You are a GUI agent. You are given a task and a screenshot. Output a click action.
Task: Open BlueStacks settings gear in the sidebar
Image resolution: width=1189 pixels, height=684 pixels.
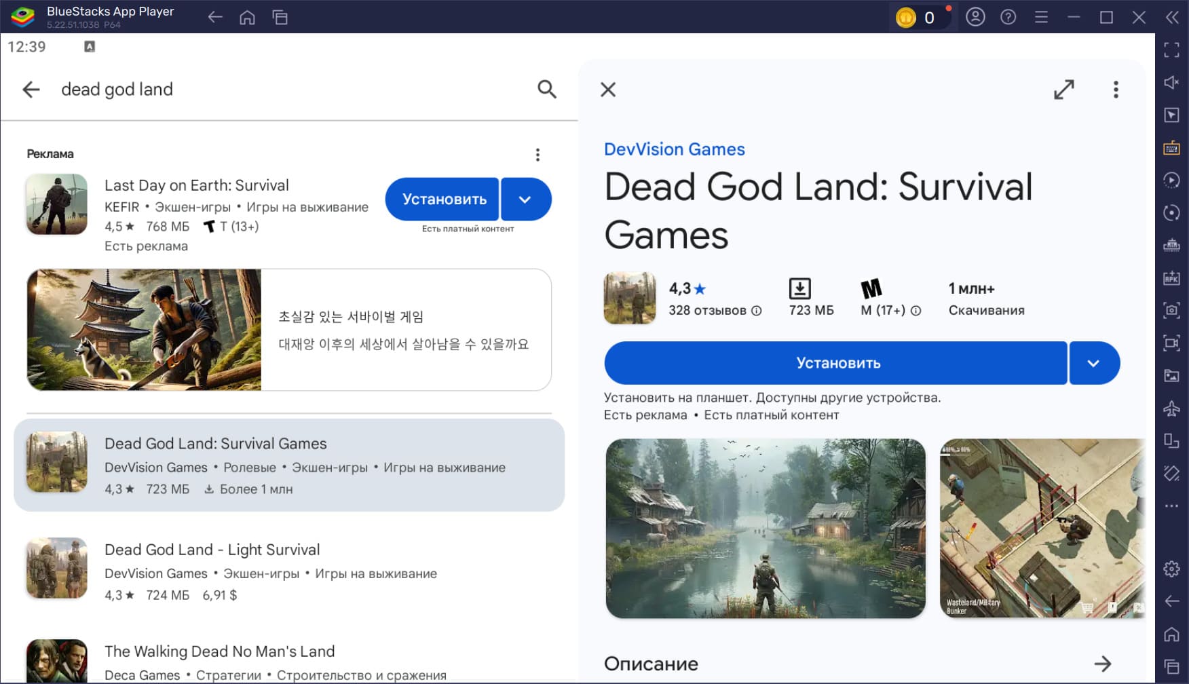click(x=1171, y=569)
